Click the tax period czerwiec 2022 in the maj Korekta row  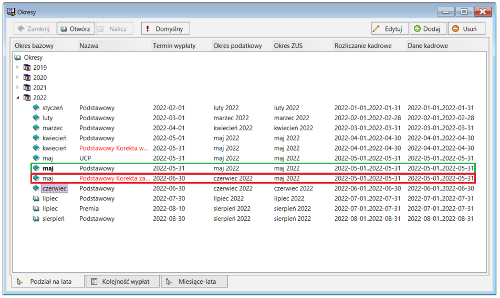233,178
